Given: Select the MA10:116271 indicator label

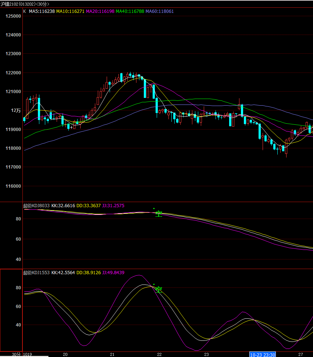Looking at the screenshot, I should (70, 11).
